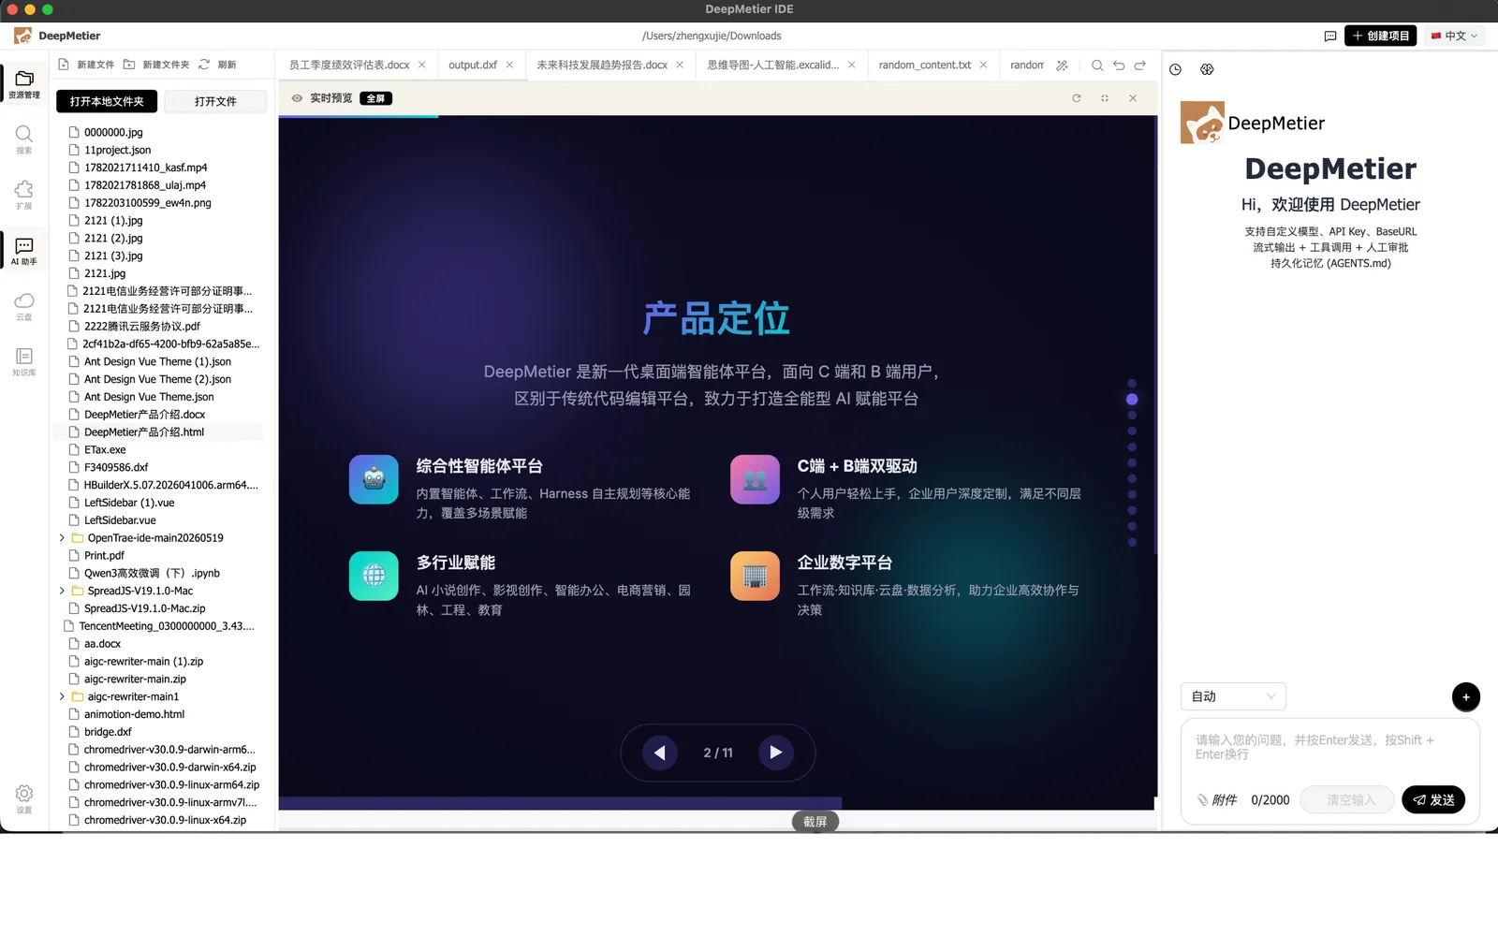This screenshot has width=1498, height=936.
Task: Go to previous slide with left arrow
Action: click(x=660, y=753)
